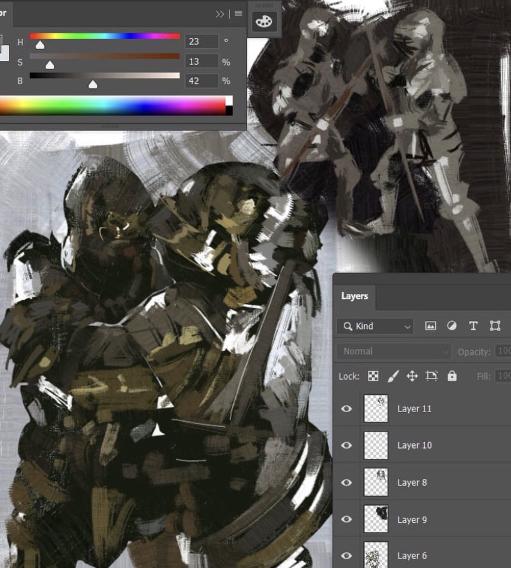Lock image pixels brush icon
Image resolution: width=511 pixels, height=568 pixels.
pos(393,376)
